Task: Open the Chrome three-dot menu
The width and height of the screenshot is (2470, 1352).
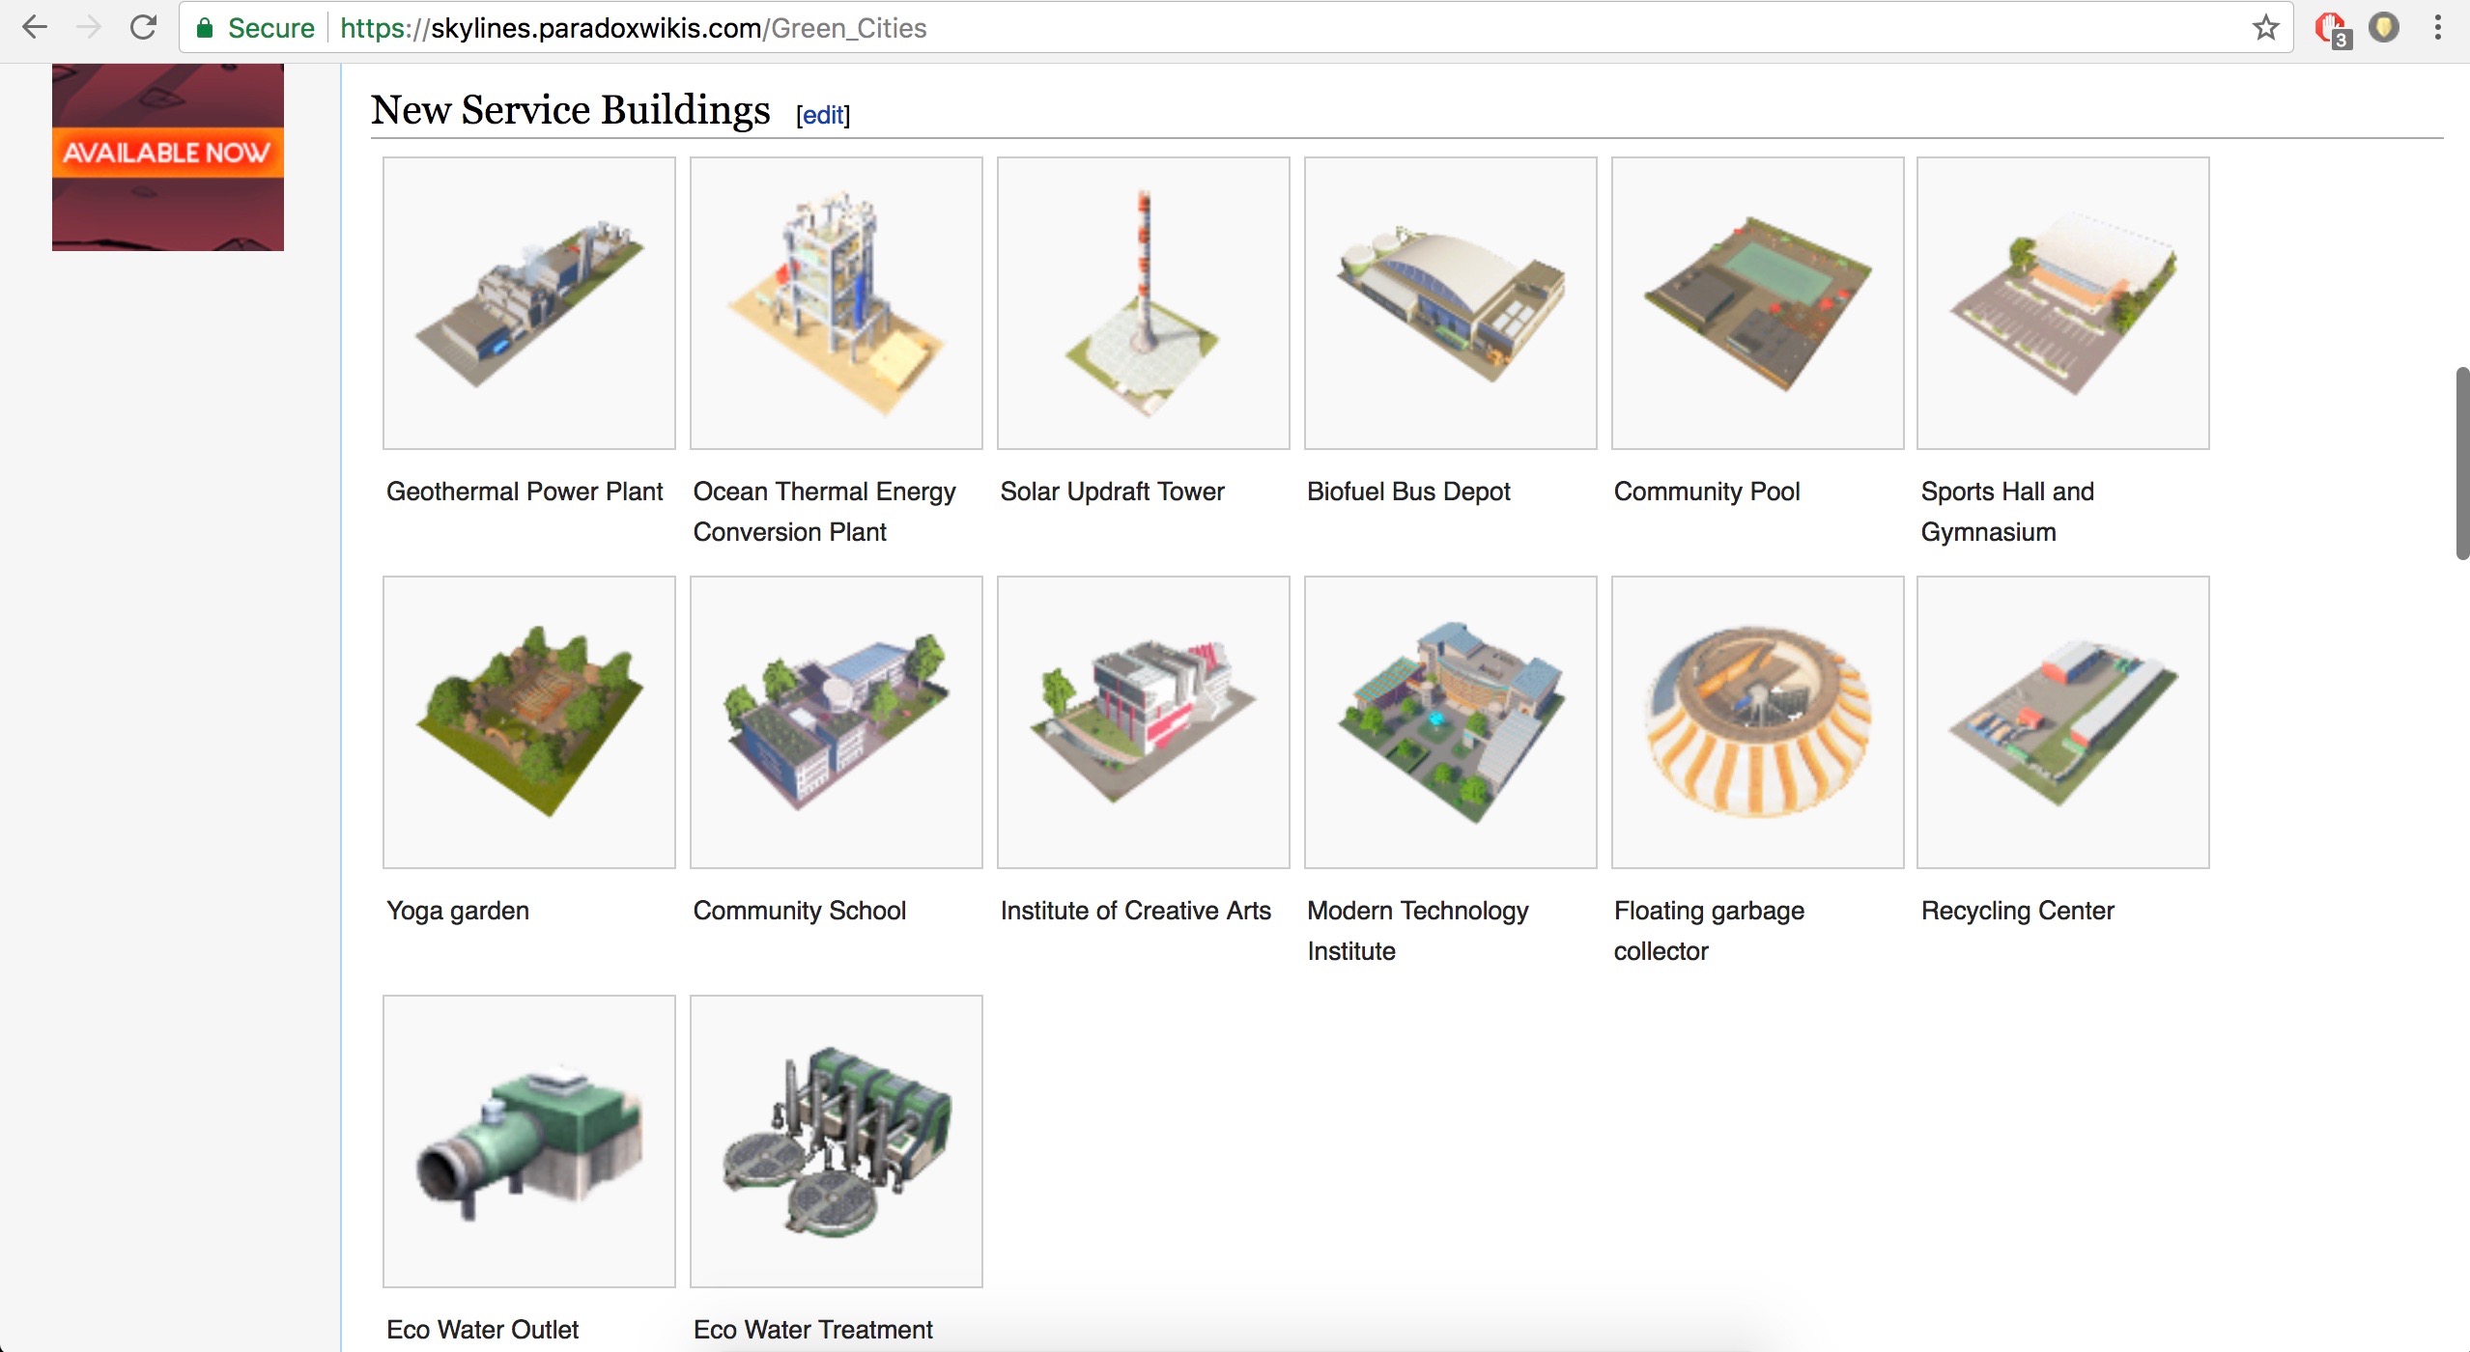Action: (x=2437, y=27)
